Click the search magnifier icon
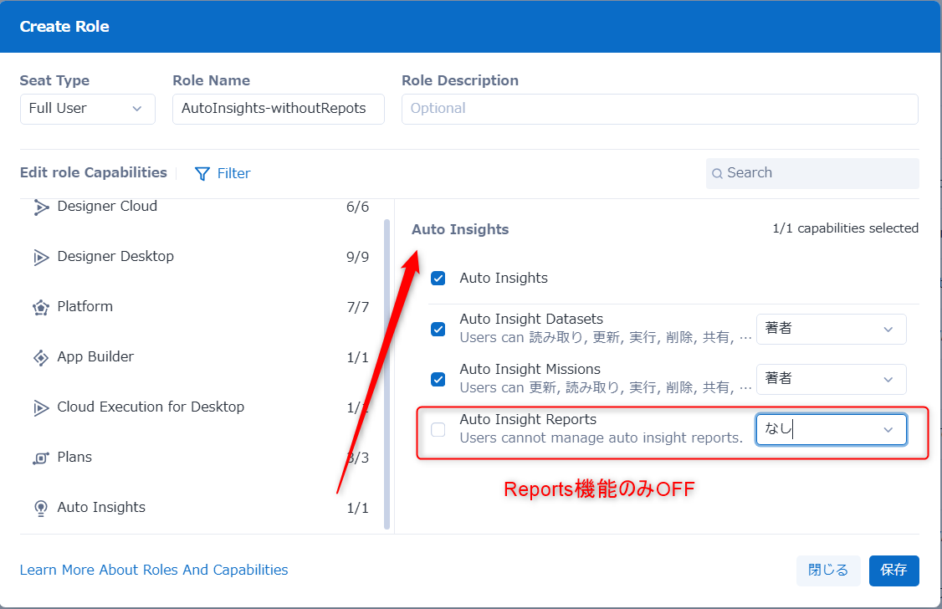The width and height of the screenshot is (942, 609). pyautogui.click(x=717, y=173)
